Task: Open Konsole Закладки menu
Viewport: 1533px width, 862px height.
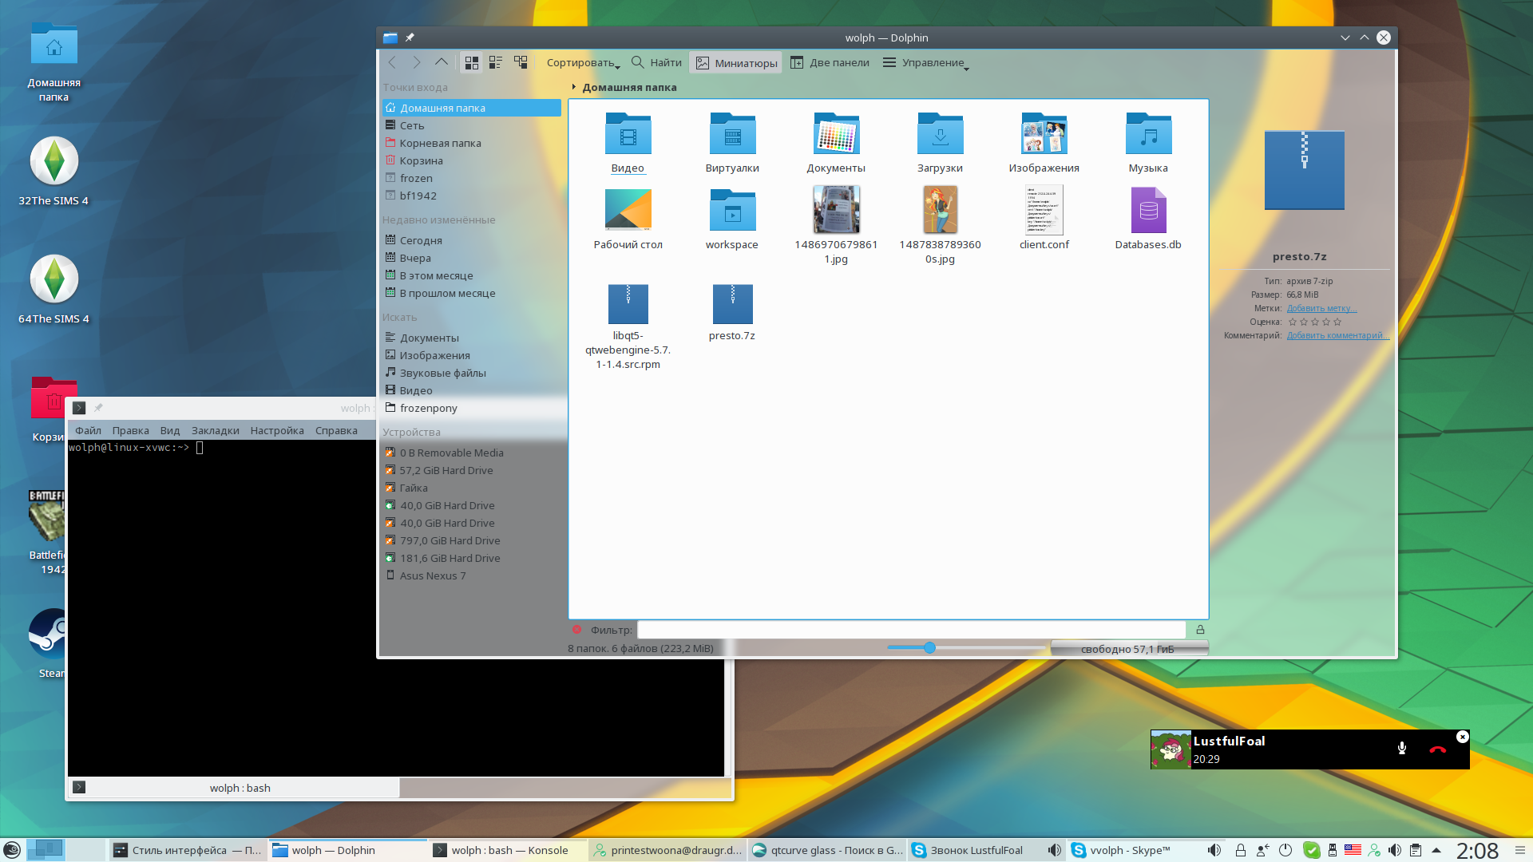Action: tap(216, 430)
